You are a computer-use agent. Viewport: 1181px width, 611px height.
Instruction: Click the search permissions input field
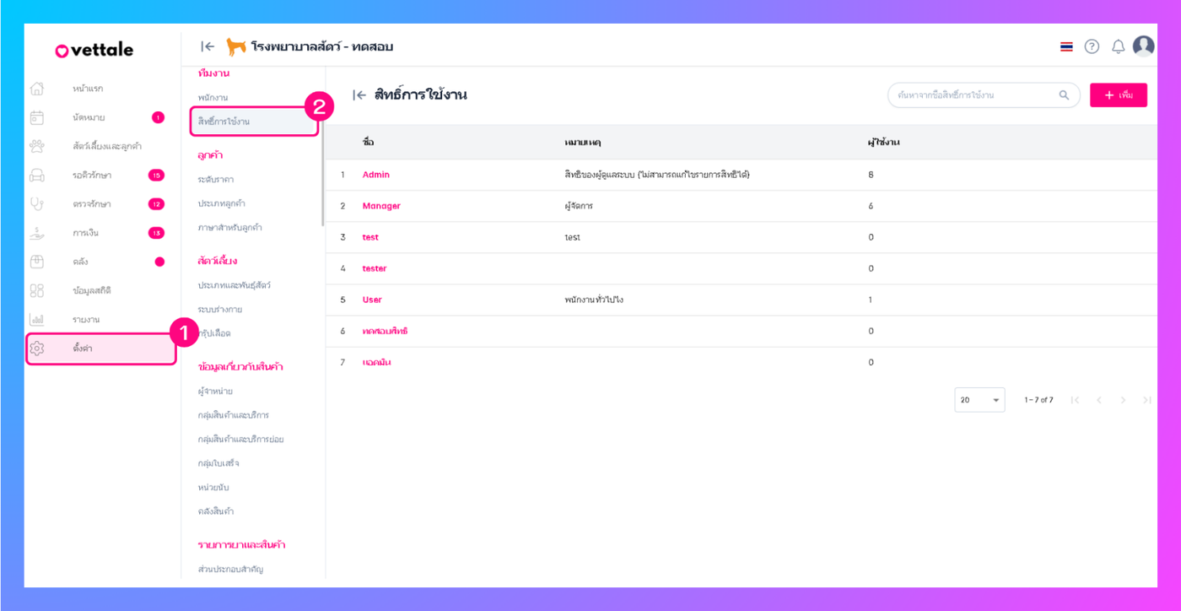coord(974,95)
